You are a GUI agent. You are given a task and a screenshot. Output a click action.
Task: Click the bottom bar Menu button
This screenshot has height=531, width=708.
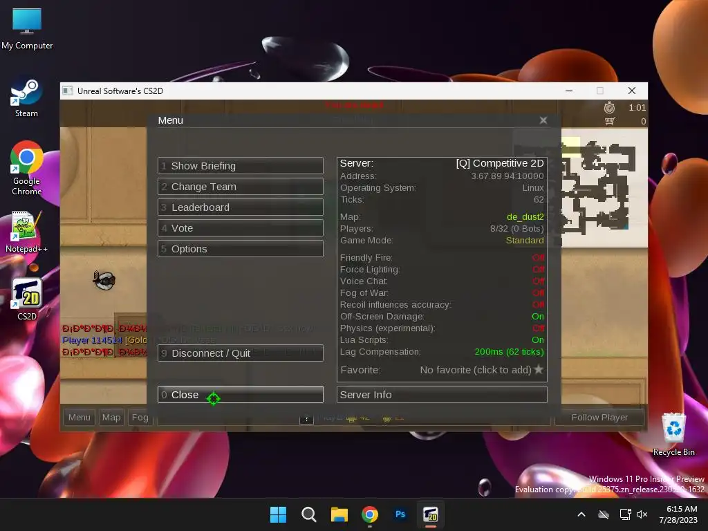coord(80,417)
